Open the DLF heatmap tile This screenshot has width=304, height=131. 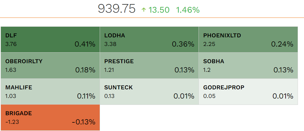point(50,40)
